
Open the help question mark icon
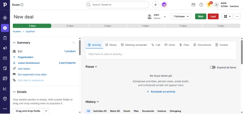(201, 5)
